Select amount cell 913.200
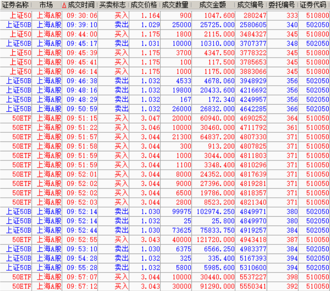 click(221, 146)
